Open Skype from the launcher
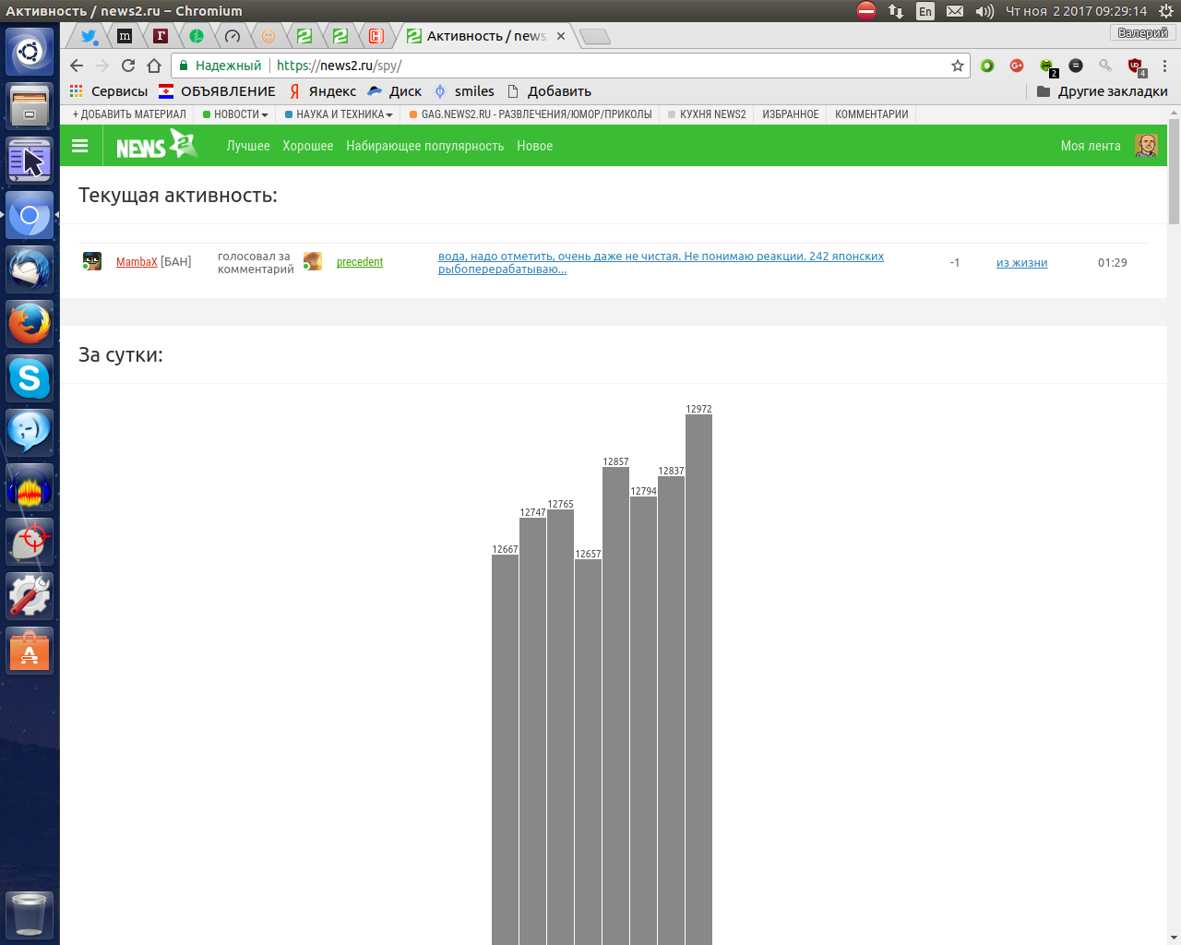The height and width of the screenshot is (945, 1181). pos(30,378)
